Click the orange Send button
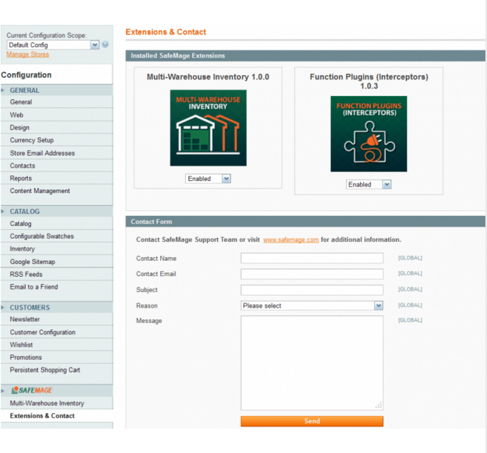 [x=312, y=421]
